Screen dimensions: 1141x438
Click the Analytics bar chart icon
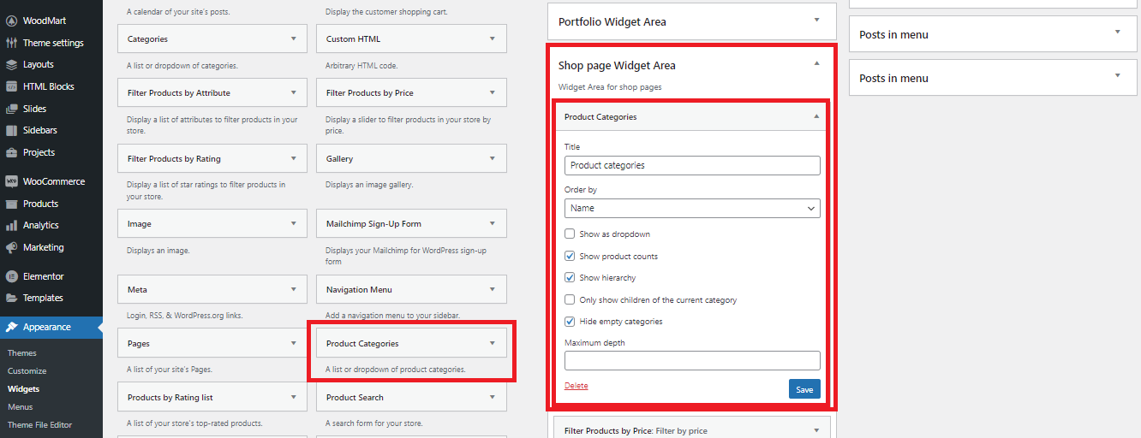pyautogui.click(x=11, y=225)
